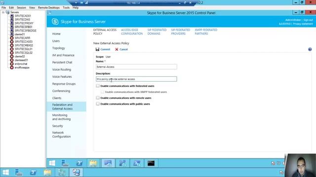Open local PowerShell taskbar icon
Viewport: 316px width, 177px height.
pos(33,173)
